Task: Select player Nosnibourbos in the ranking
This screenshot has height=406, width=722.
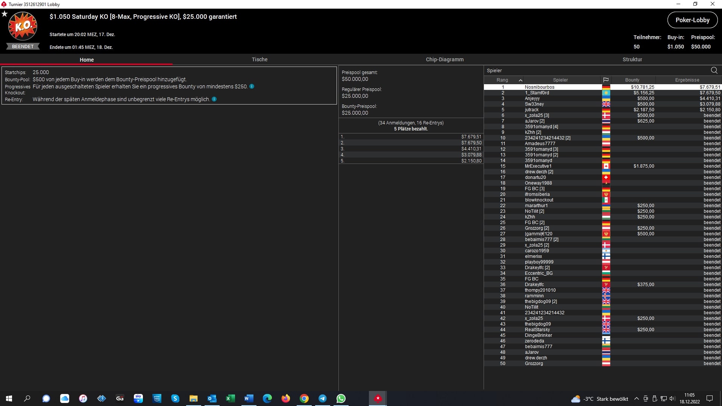Action: [539, 87]
